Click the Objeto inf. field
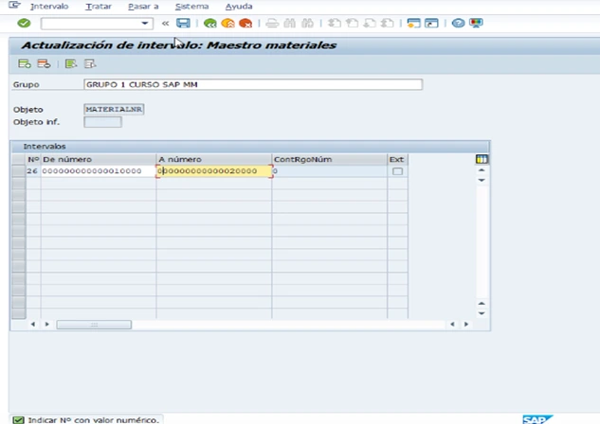 102,122
